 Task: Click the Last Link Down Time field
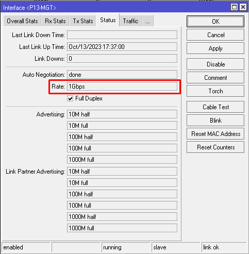122,35
